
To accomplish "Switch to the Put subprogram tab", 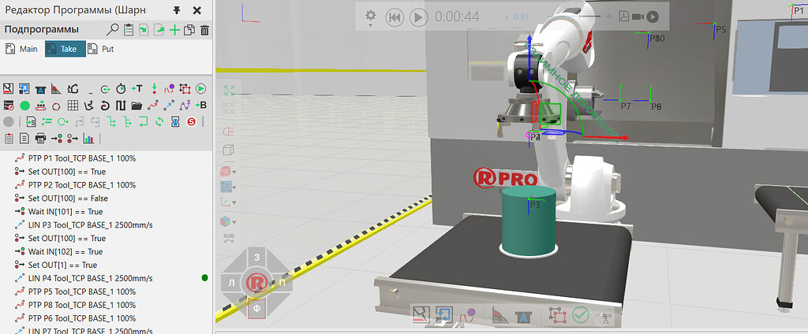I will (x=102, y=49).
